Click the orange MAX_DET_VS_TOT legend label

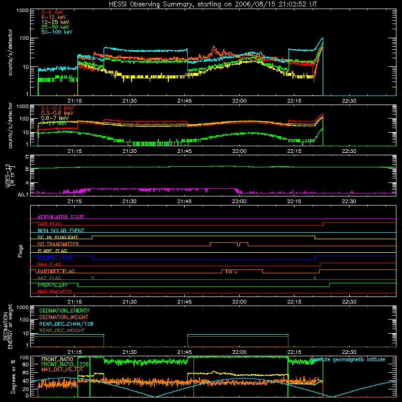pyautogui.click(x=62, y=370)
